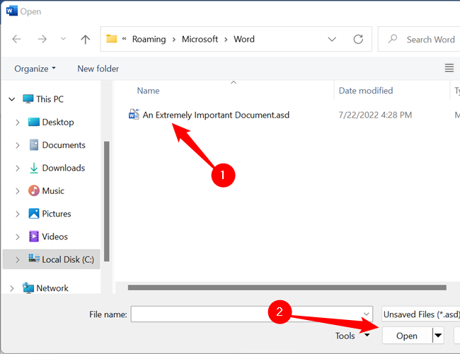Refresh the Word folder listing
This screenshot has width=460, height=354.
[358, 39]
